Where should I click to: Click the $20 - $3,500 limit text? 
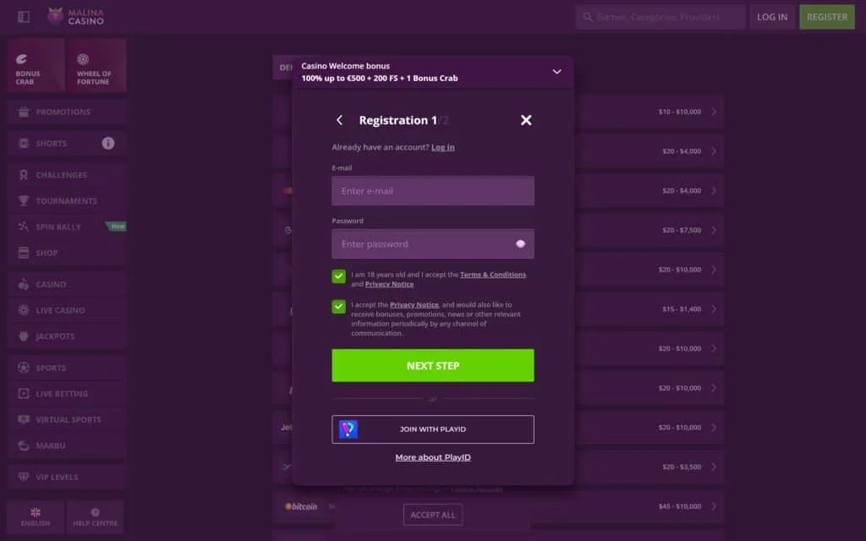(x=682, y=467)
